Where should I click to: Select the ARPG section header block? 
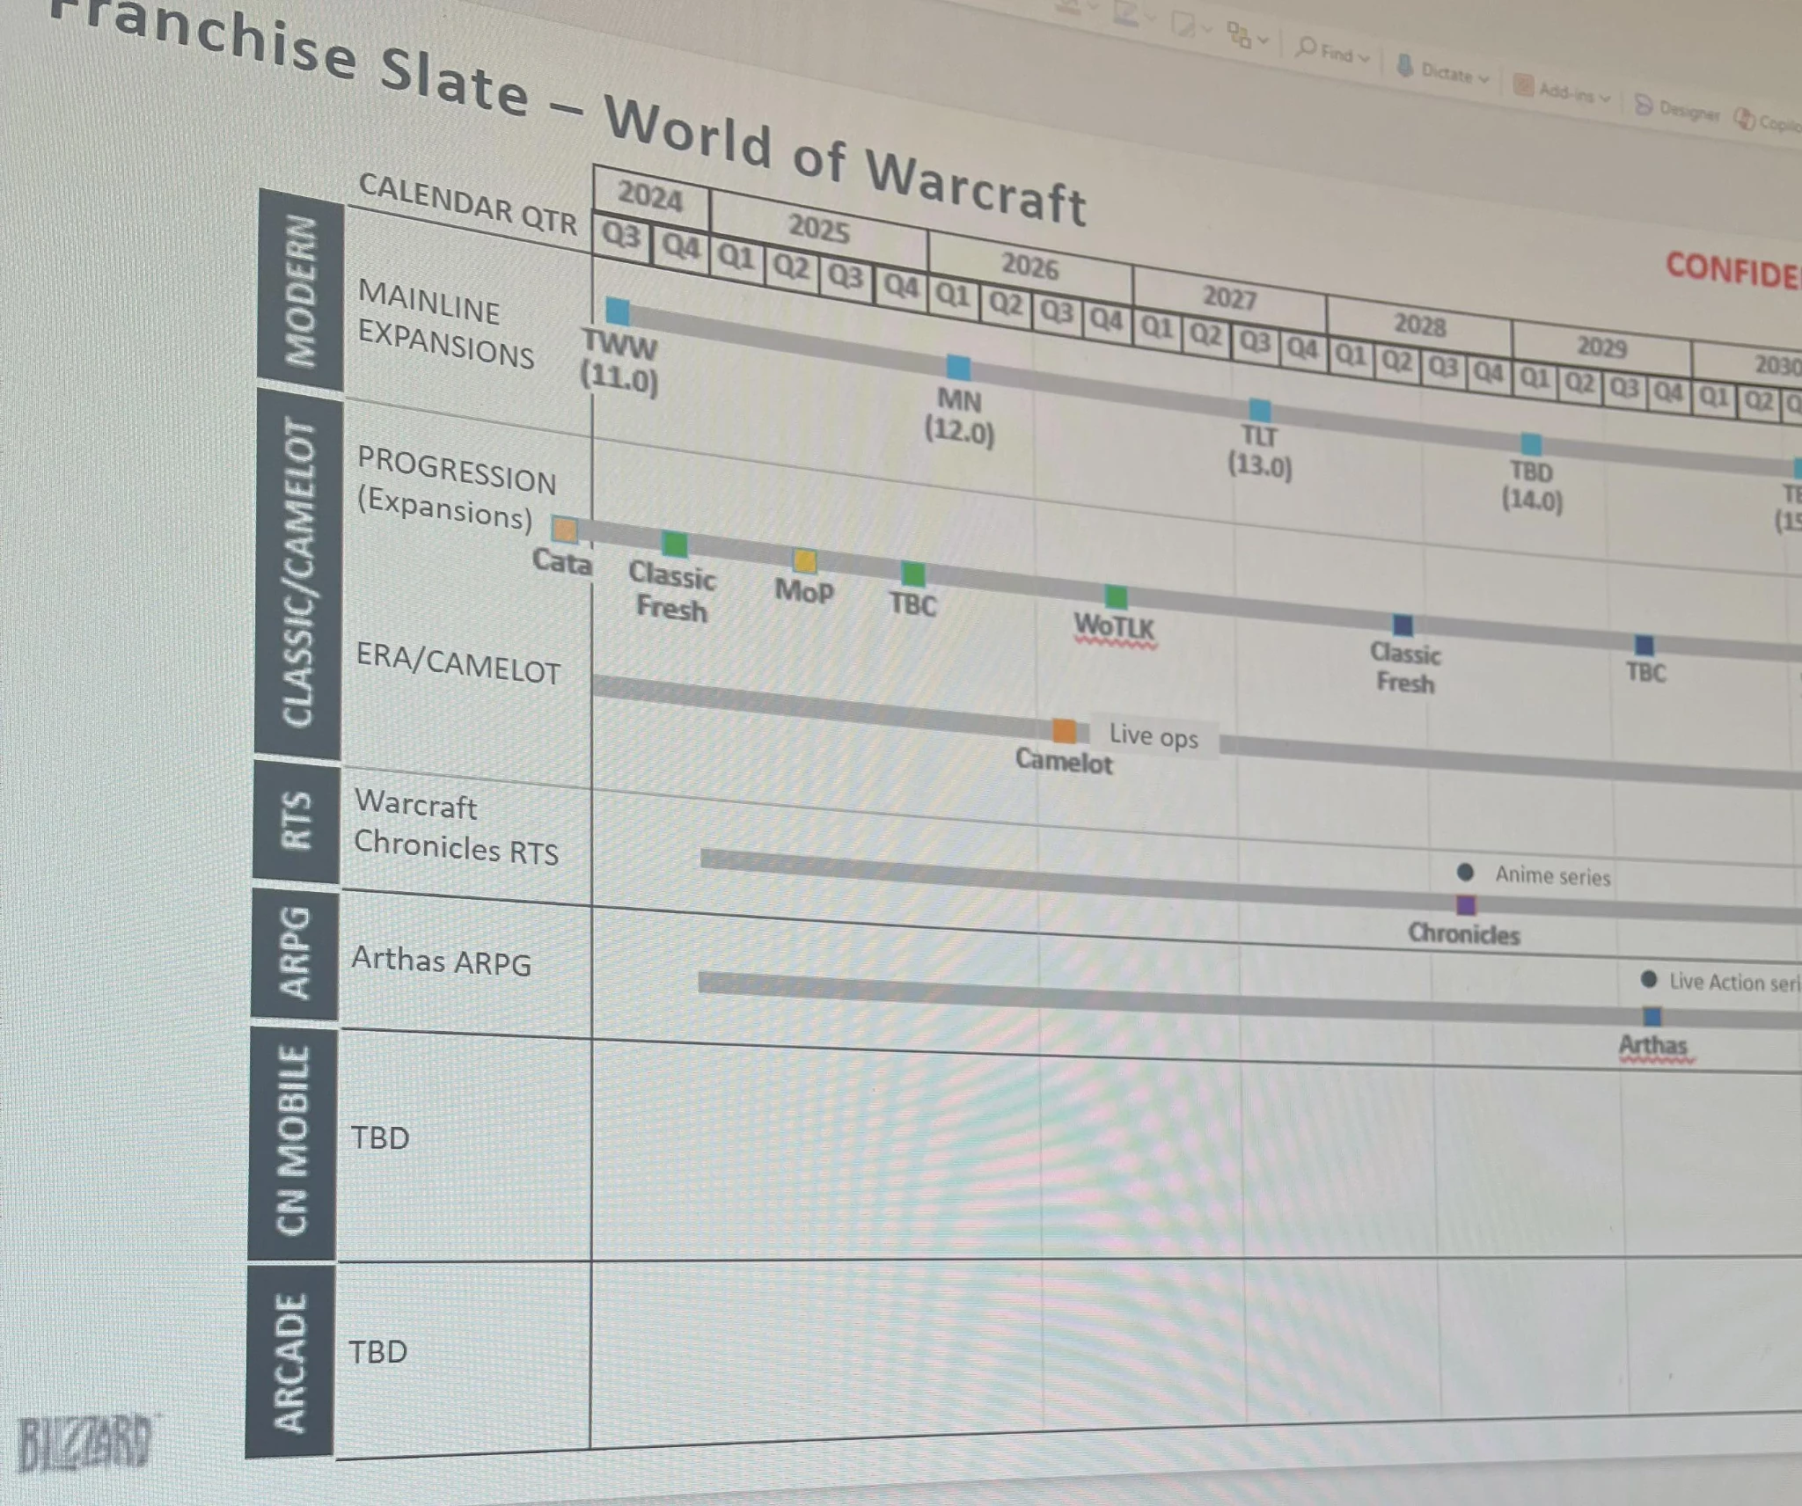(x=295, y=954)
